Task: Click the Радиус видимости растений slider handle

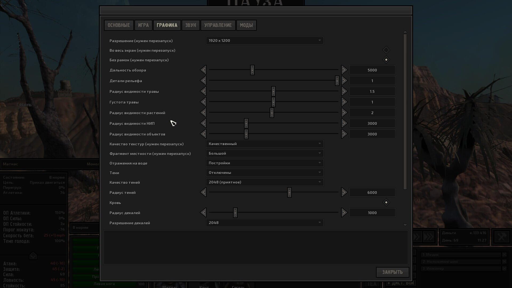Action: tap(272, 113)
